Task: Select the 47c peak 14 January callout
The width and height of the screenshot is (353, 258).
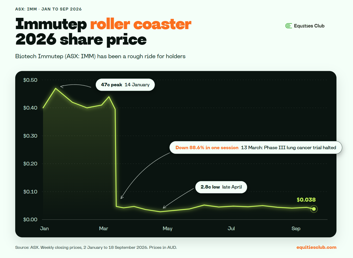Action: click(125, 85)
